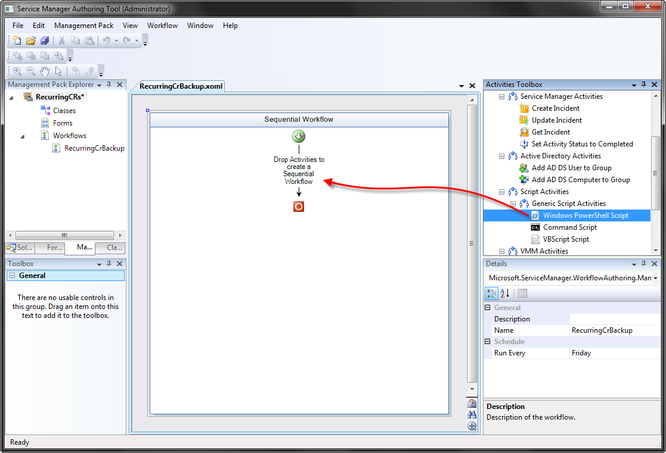The height and width of the screenshot is (453, 666).
Task: Select the RecurringCrBackup.xoml tab
Action: (181, 86)
